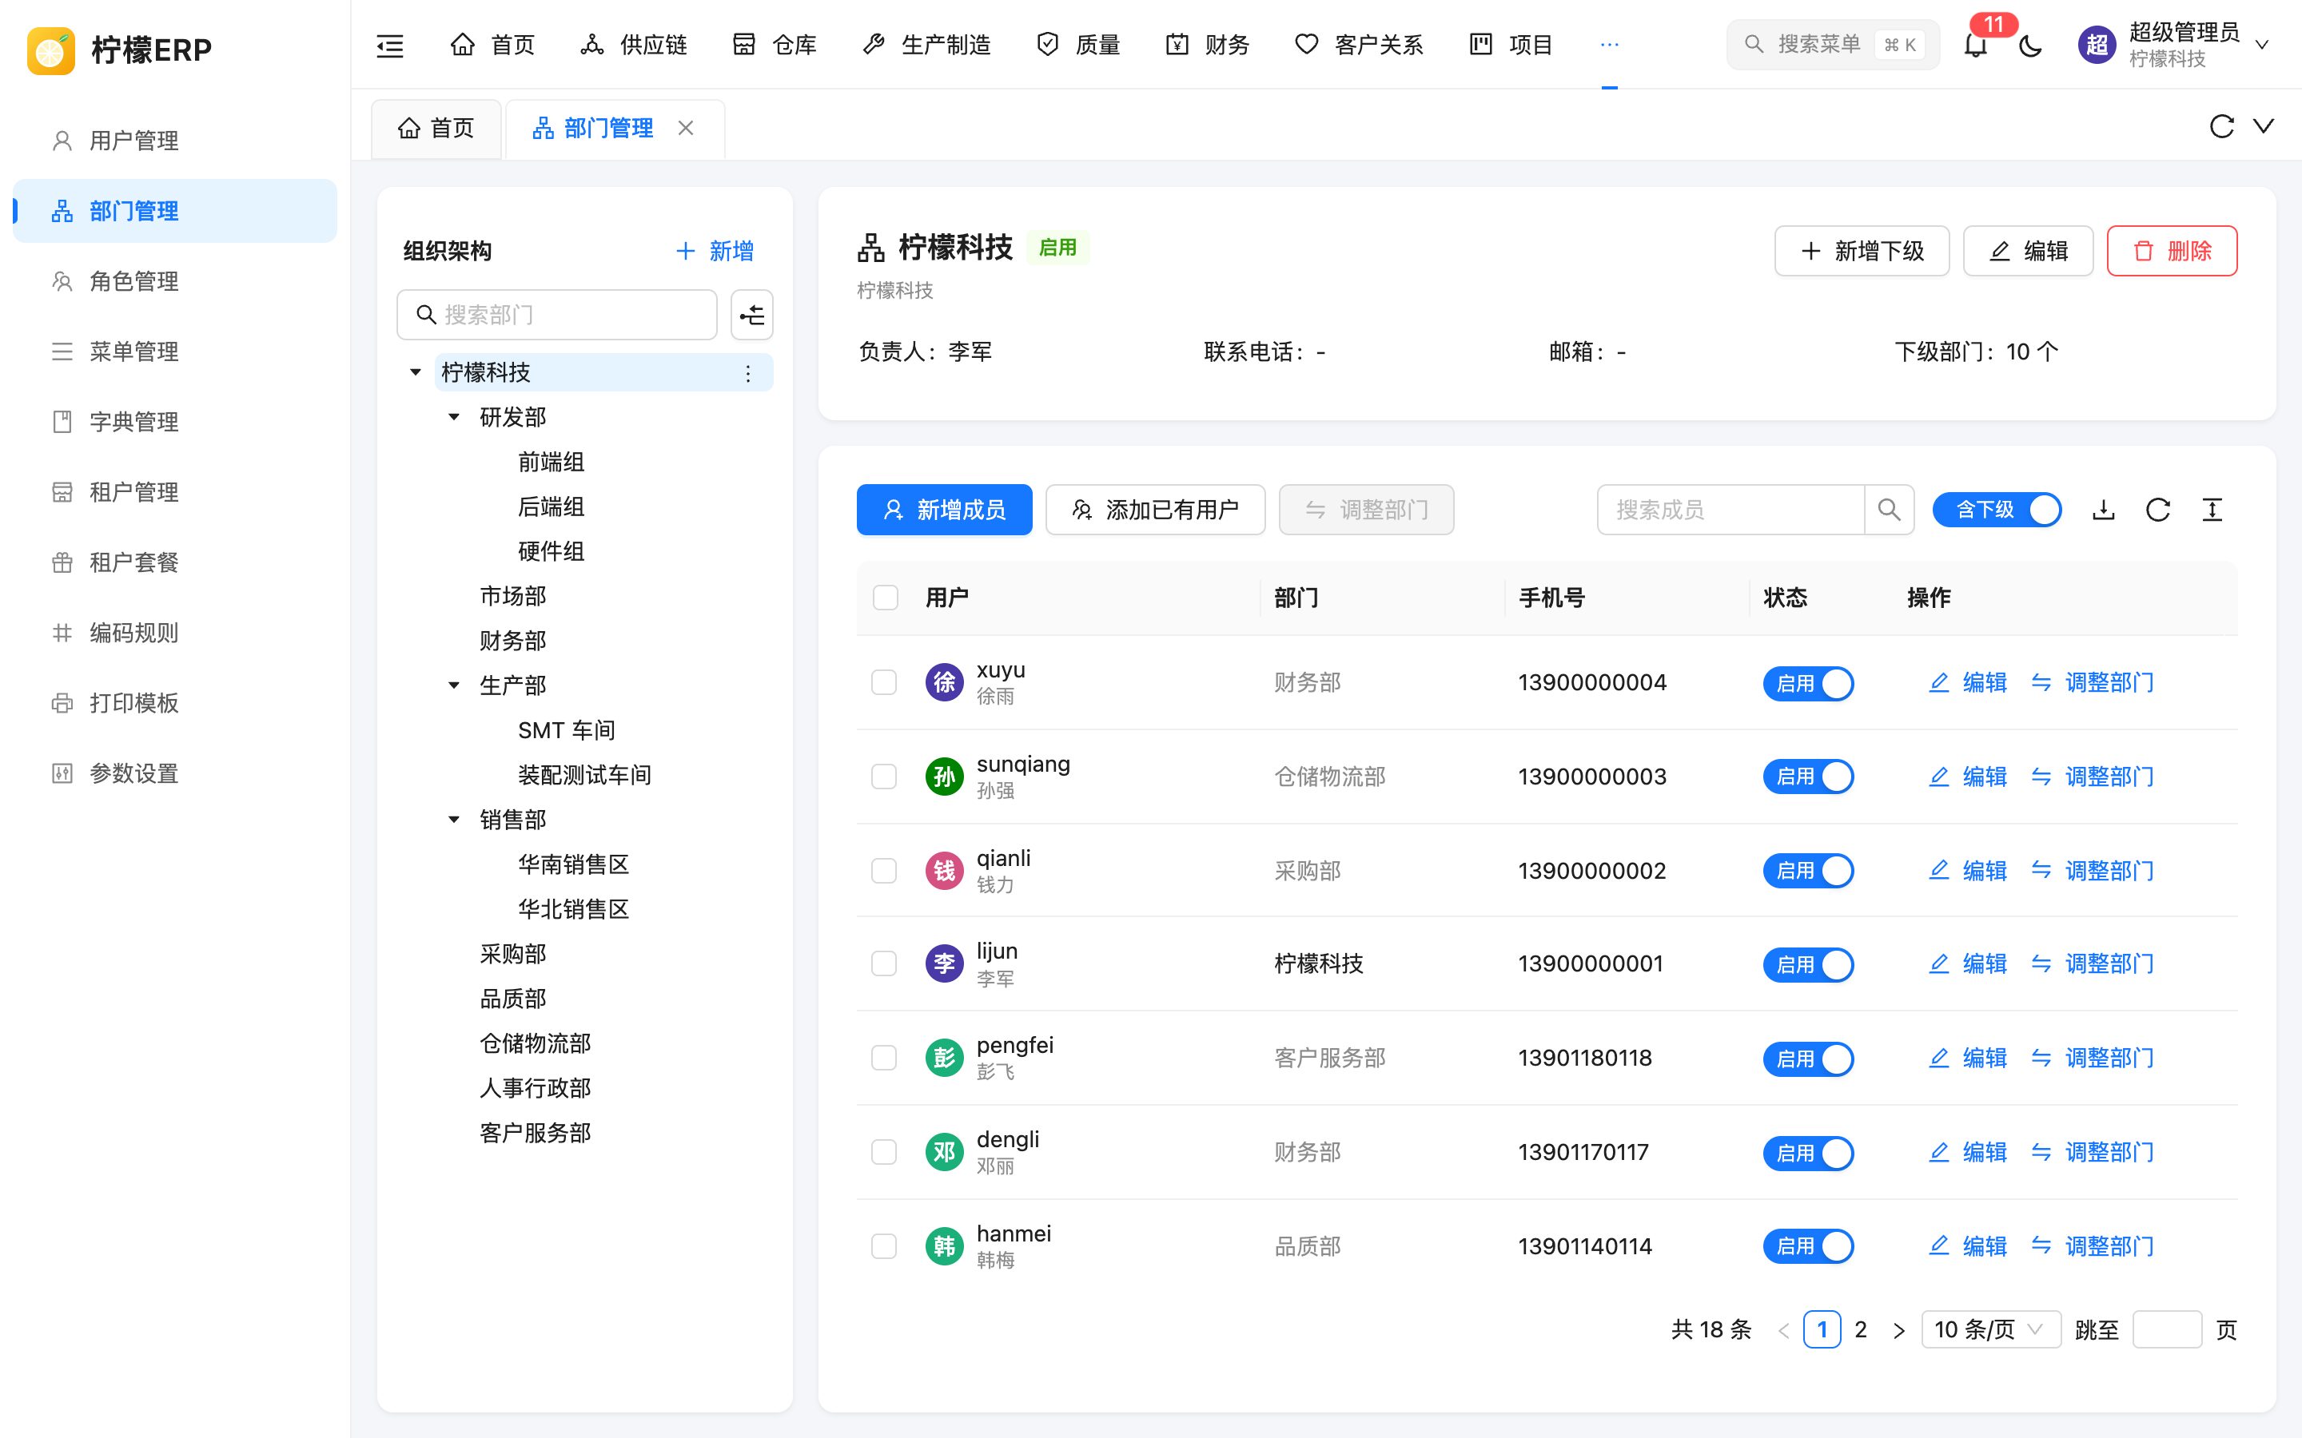The height and width of the screenshot is (1438, 2302).
Task: Open the super admin avatar
Action: [2096, 45]
